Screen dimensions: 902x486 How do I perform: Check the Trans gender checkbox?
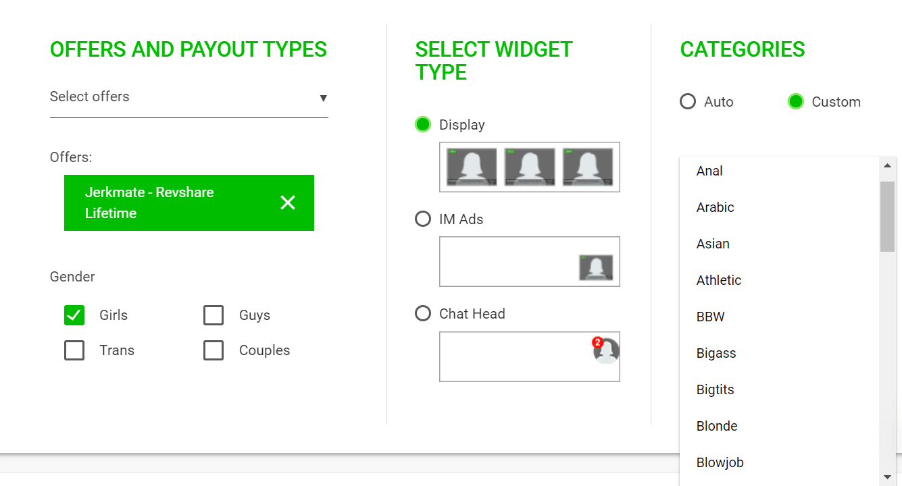pos(74,350)
